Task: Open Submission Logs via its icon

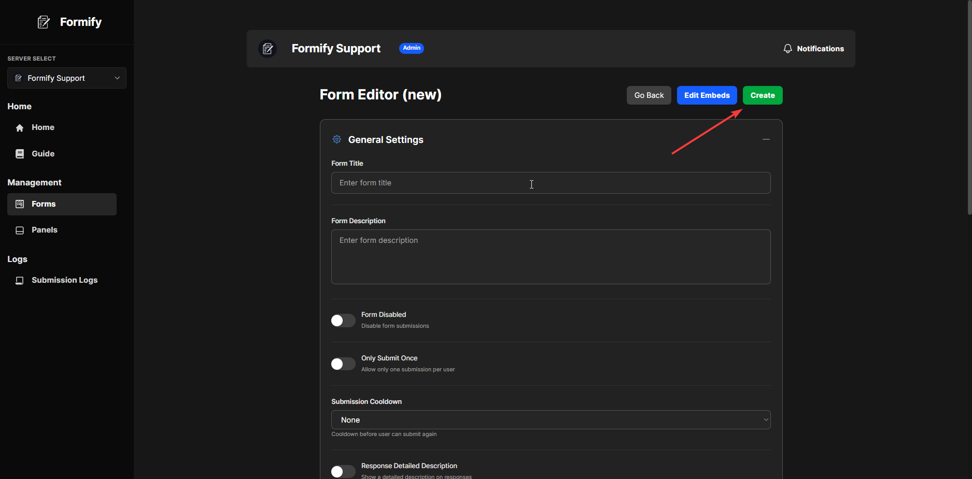Action: pyautogui.click(x=20, y=280)
